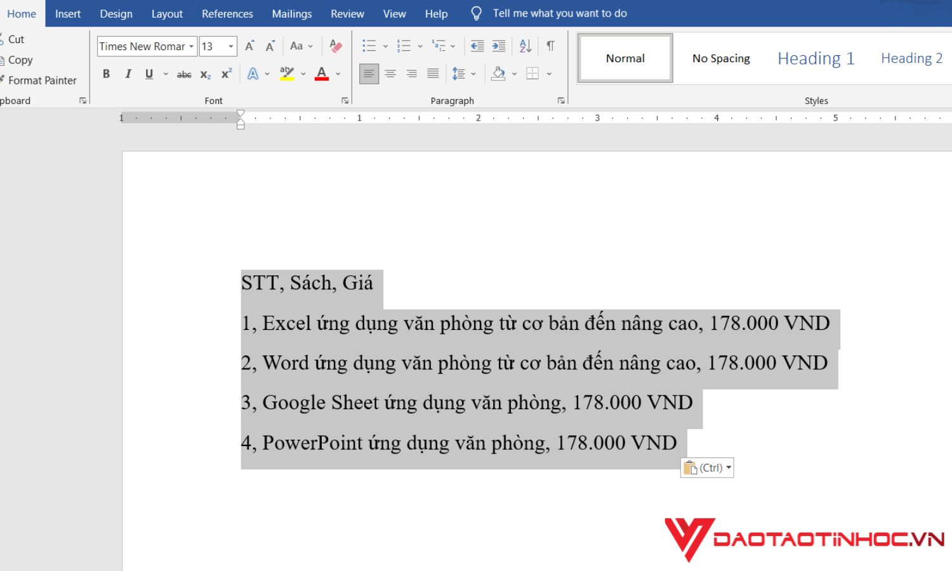The height and width of the screenshot is (571, 952).
Task: Open the Font Size dropdown
Action: coord(230,46)
